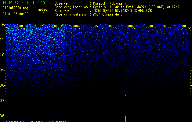192x122 pixels.
Task: Click the date stamp 07.01.05 00:00
Action: tap(16, 14)
